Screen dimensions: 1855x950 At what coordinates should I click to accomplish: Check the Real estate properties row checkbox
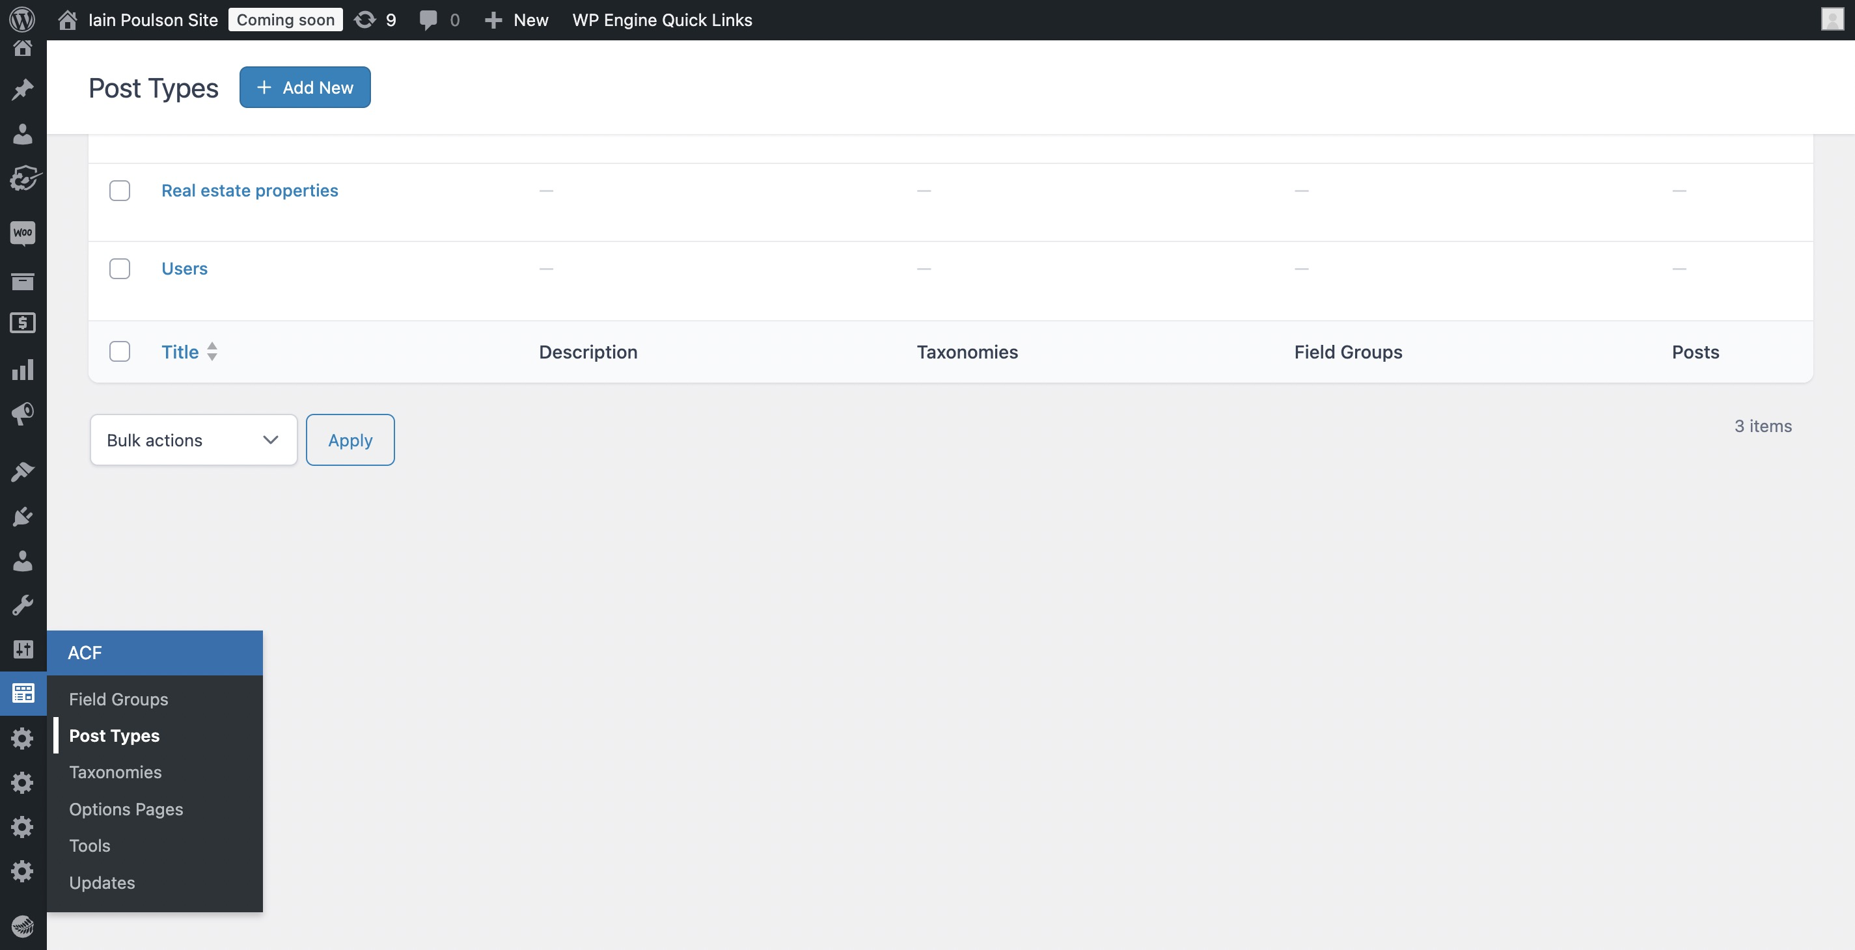(x=120, y=191)
